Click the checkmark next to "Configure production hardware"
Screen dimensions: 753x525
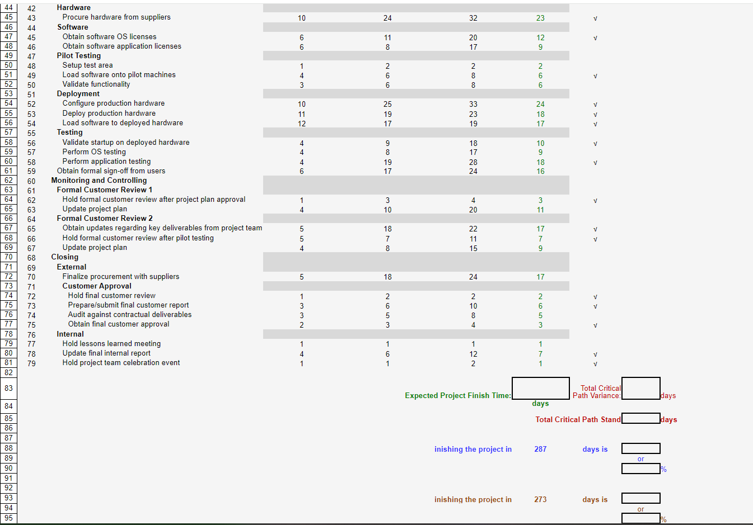coord(595,104)
